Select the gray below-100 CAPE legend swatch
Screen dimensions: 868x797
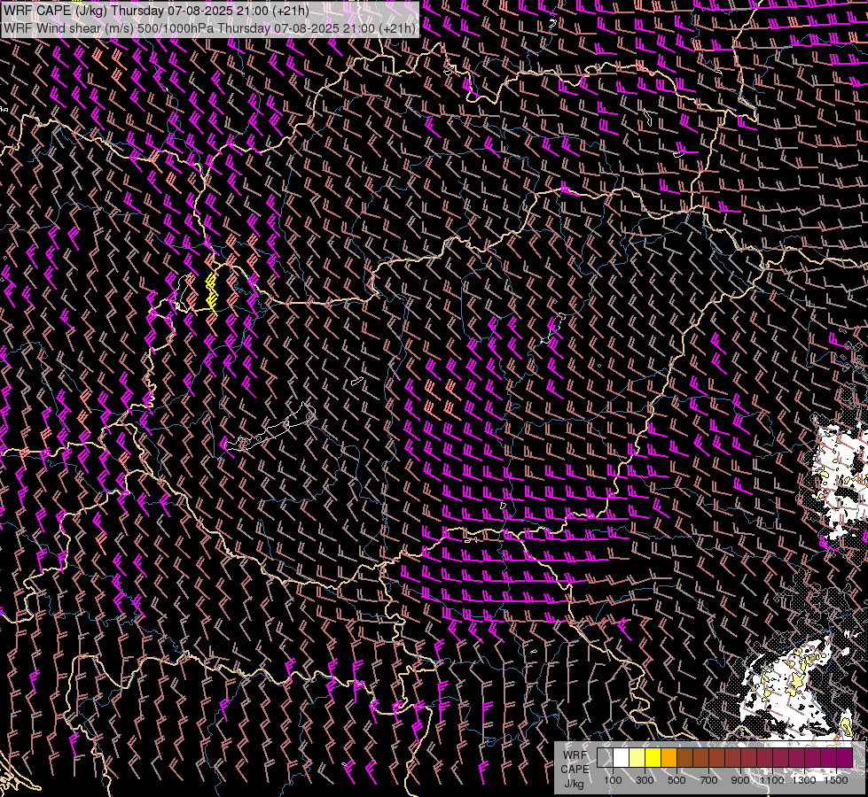click(605, 758)
